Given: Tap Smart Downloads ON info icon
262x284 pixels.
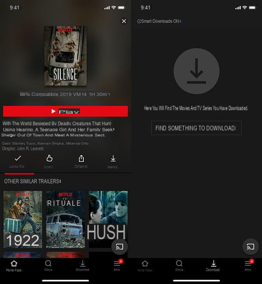Looking at the screenshot, I should click(x=139, y=22).
